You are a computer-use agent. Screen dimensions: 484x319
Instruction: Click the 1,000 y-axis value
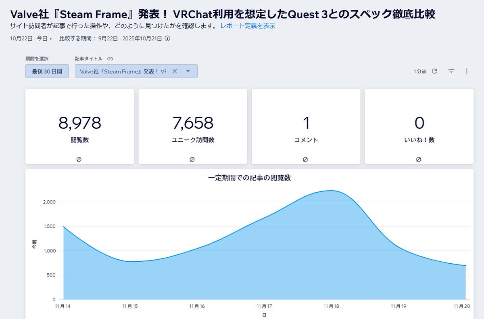(x=49, y=251)
